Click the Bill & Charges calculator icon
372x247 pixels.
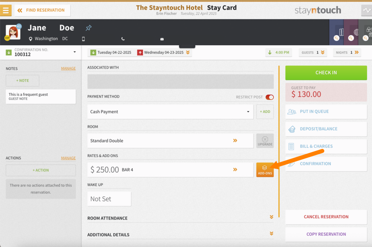291,147
